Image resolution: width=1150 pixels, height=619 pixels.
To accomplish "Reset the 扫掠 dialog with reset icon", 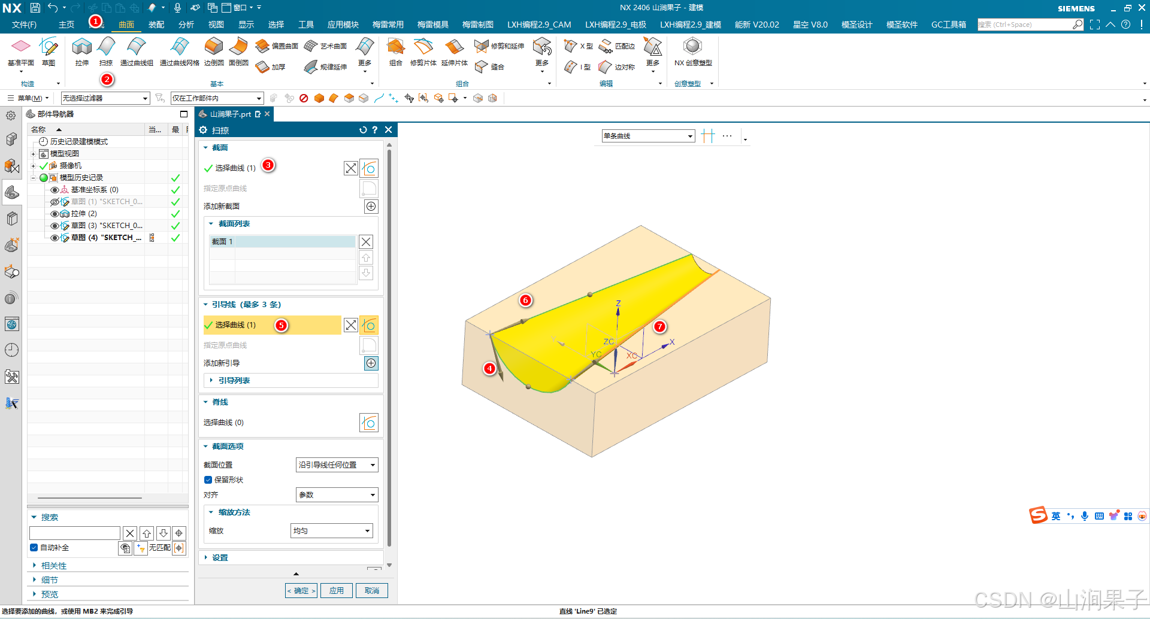I will 363,130.
